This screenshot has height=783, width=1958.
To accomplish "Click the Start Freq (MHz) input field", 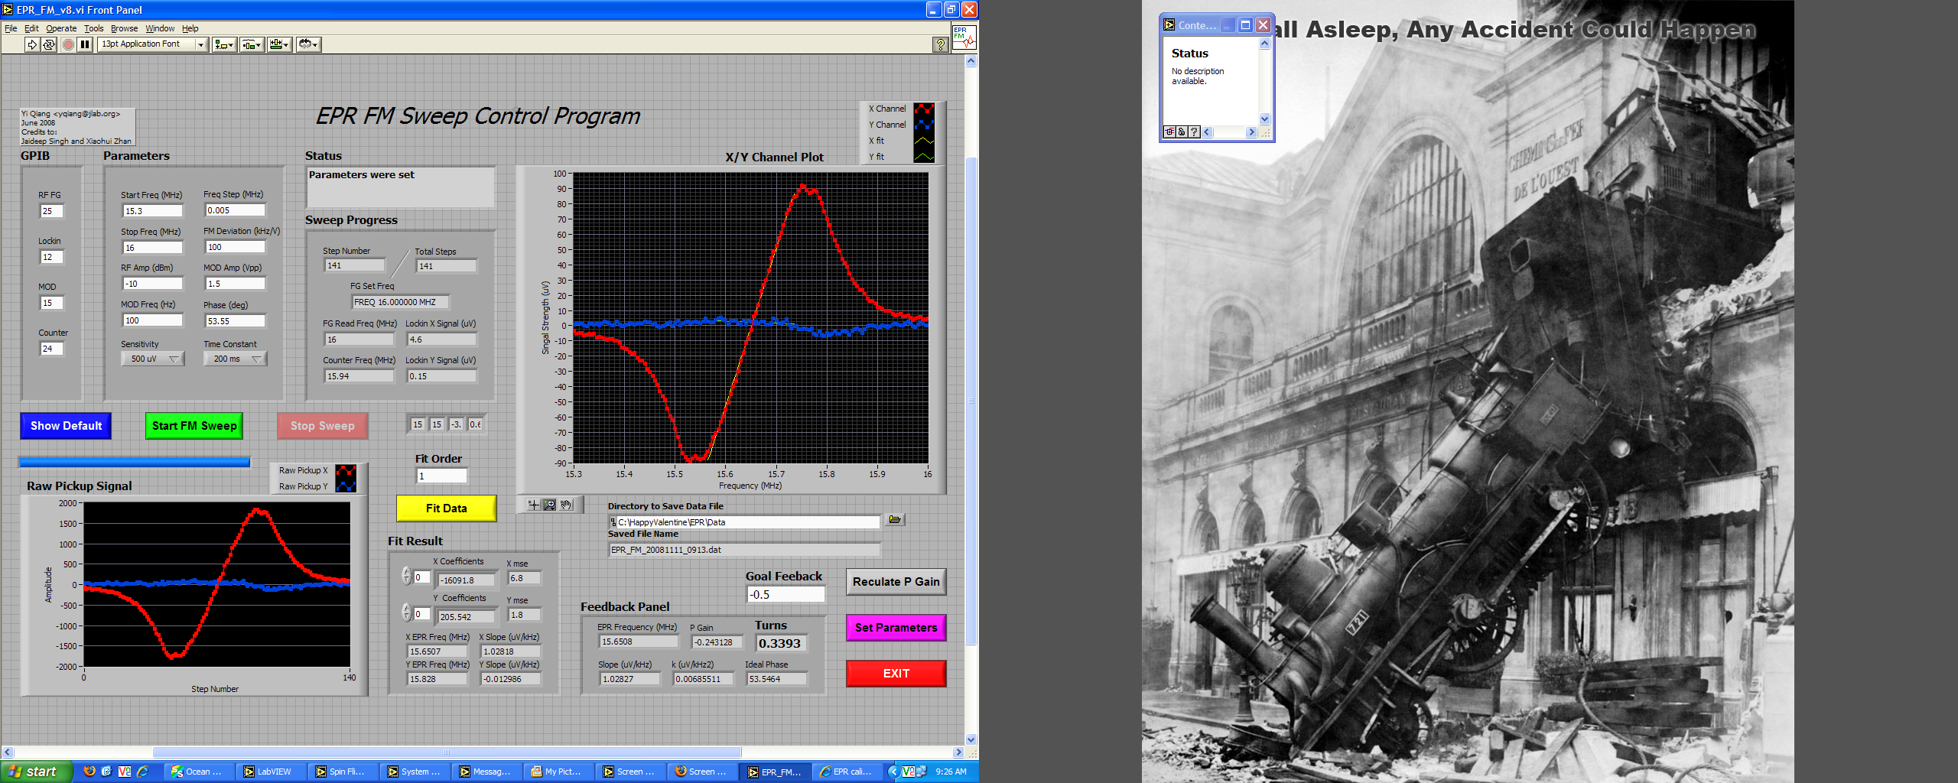I will [153, 211].
